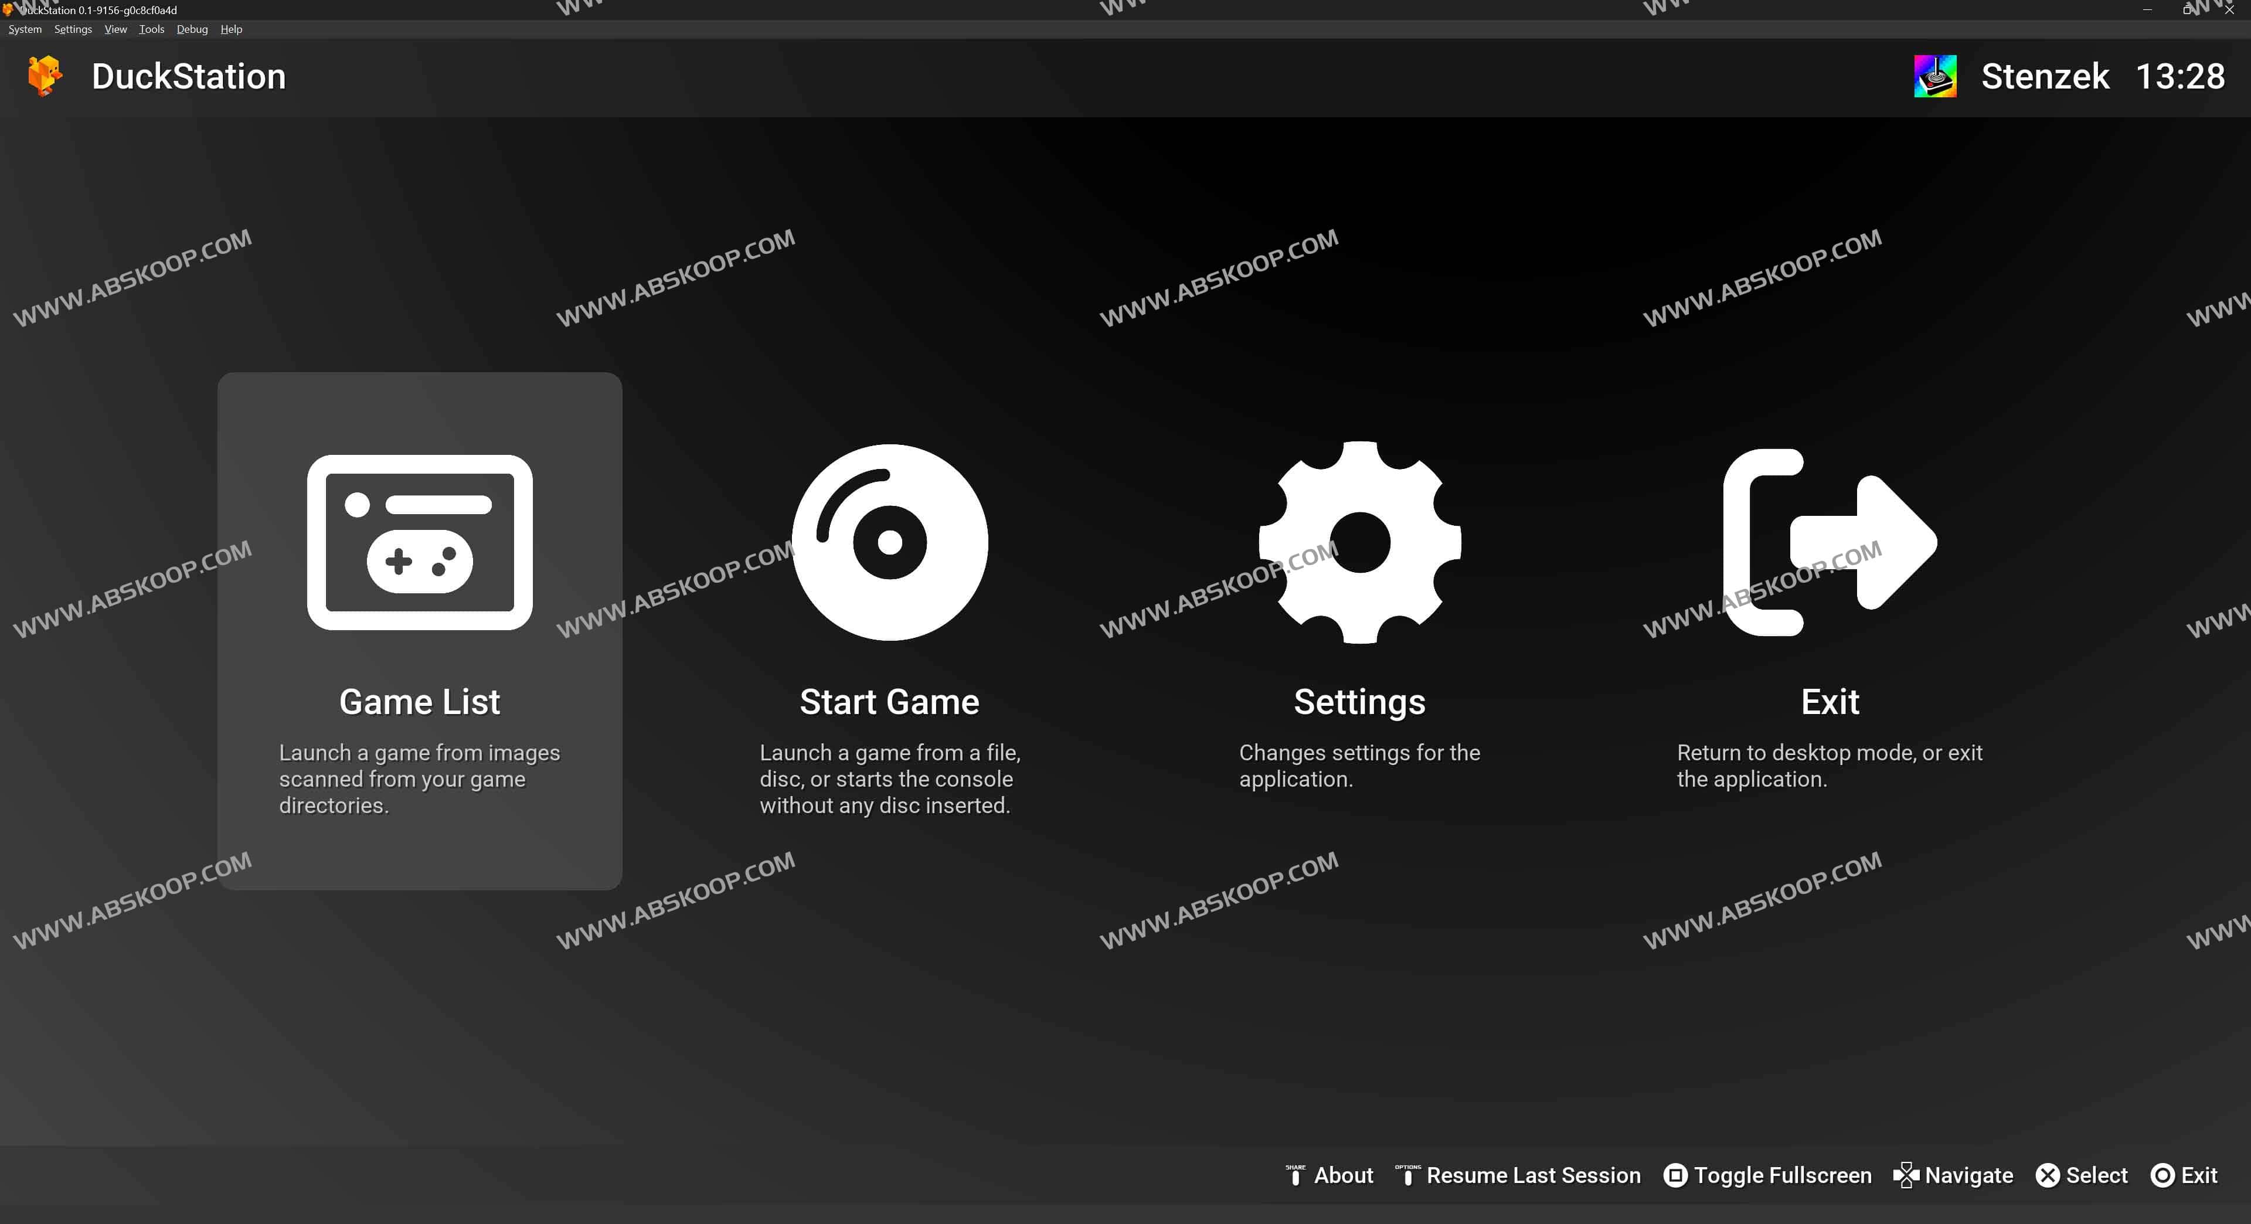This screenshot has width=2251, height=1224.
Task: Open the Game List controller icon
Action: tap(420, 542)
